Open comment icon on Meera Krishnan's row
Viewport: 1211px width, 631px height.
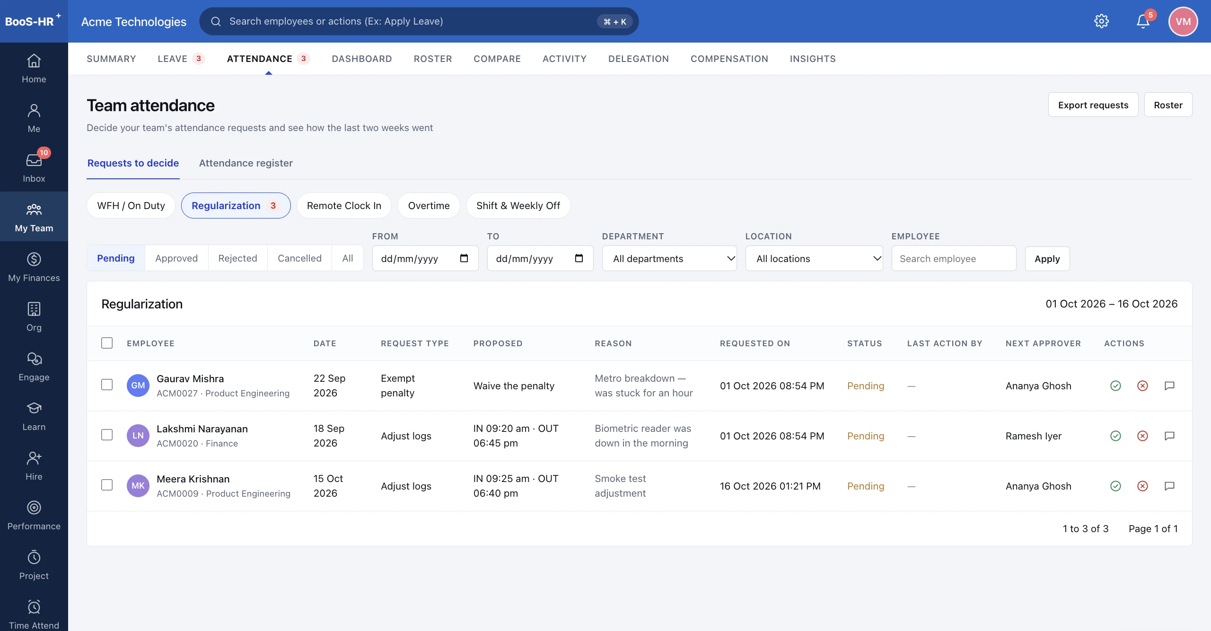[x=1169, y=486]
